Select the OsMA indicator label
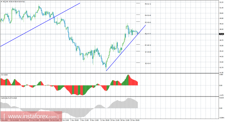225x122 pixels. [9, 98]
